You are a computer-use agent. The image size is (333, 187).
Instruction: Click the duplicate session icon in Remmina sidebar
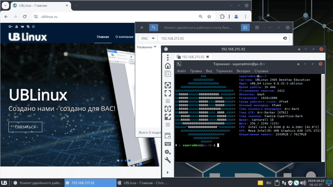[168, 74]
